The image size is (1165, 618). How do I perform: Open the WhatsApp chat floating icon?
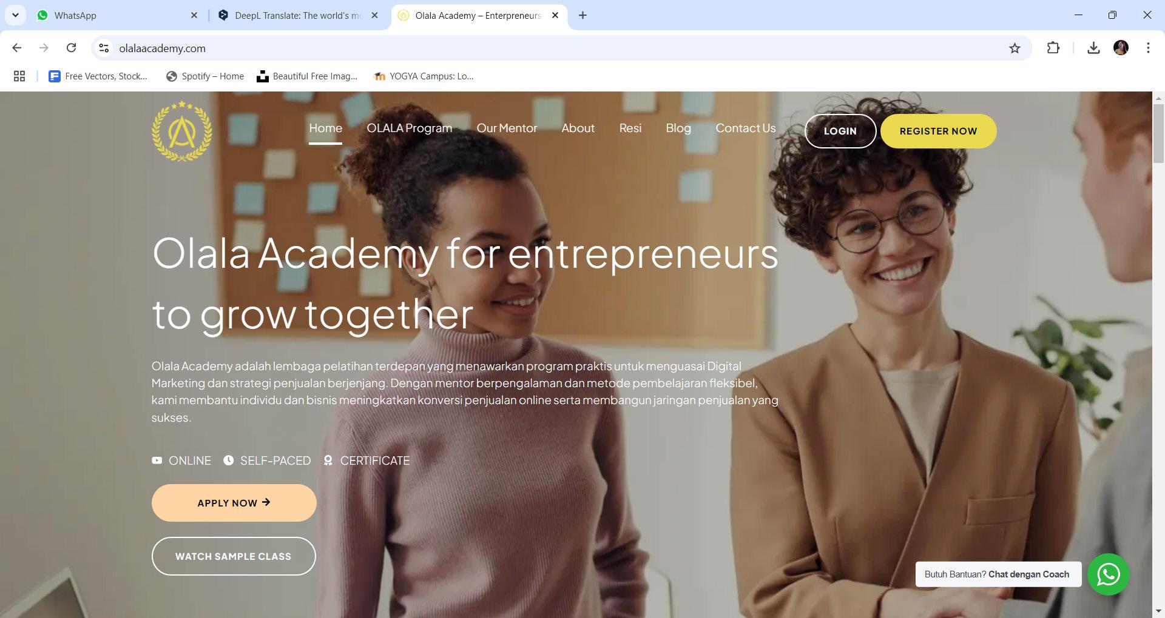(x=1108, y=574)
